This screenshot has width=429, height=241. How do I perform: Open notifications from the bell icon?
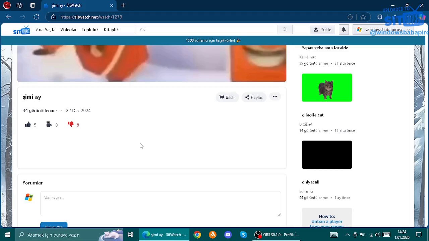click(344, 29)
